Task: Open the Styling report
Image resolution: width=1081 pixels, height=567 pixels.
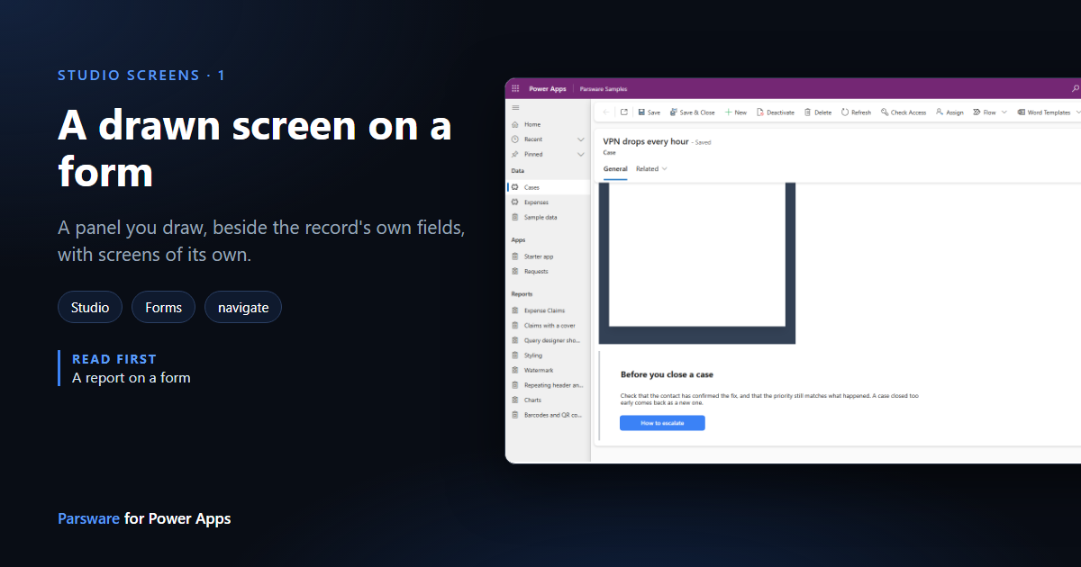Action: 548,355
